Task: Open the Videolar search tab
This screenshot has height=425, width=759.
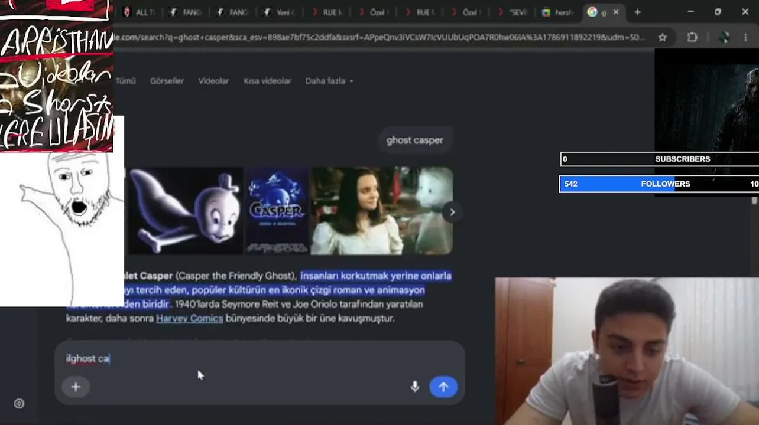Action: point(213,81)
